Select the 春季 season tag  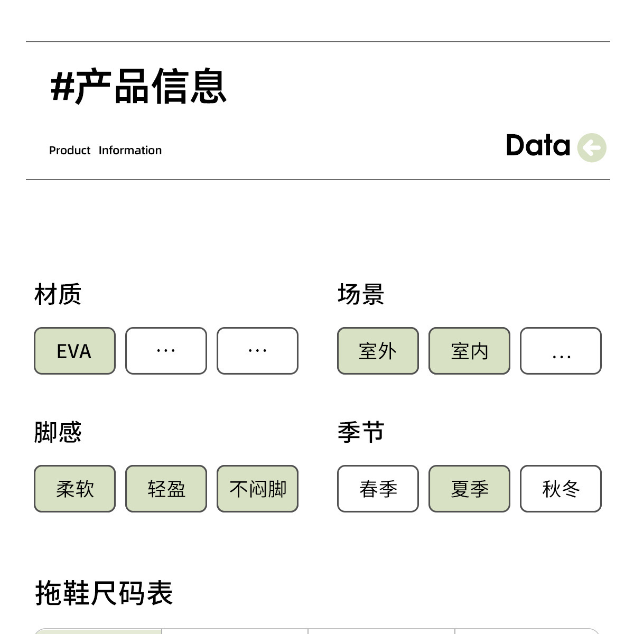378,489
